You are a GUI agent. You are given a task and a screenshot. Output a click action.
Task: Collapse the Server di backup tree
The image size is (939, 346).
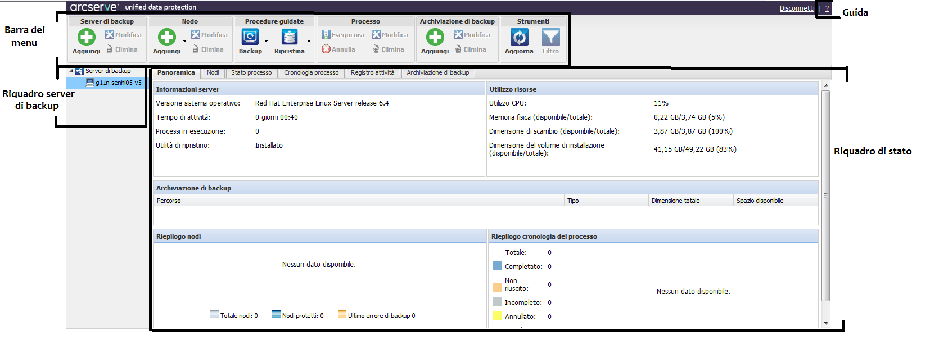click(71, 71)
